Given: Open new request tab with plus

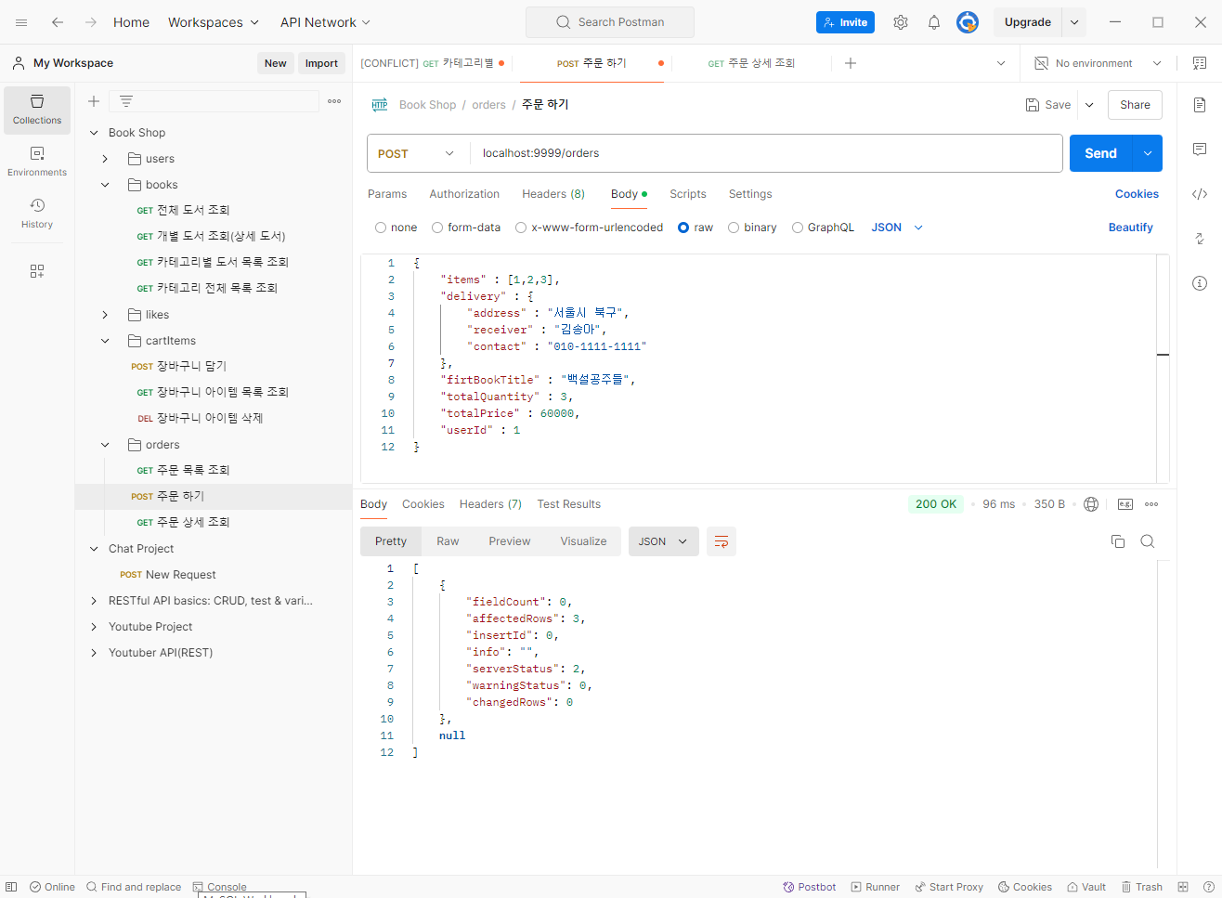Looking at the screenshot, I should [851, 63].
